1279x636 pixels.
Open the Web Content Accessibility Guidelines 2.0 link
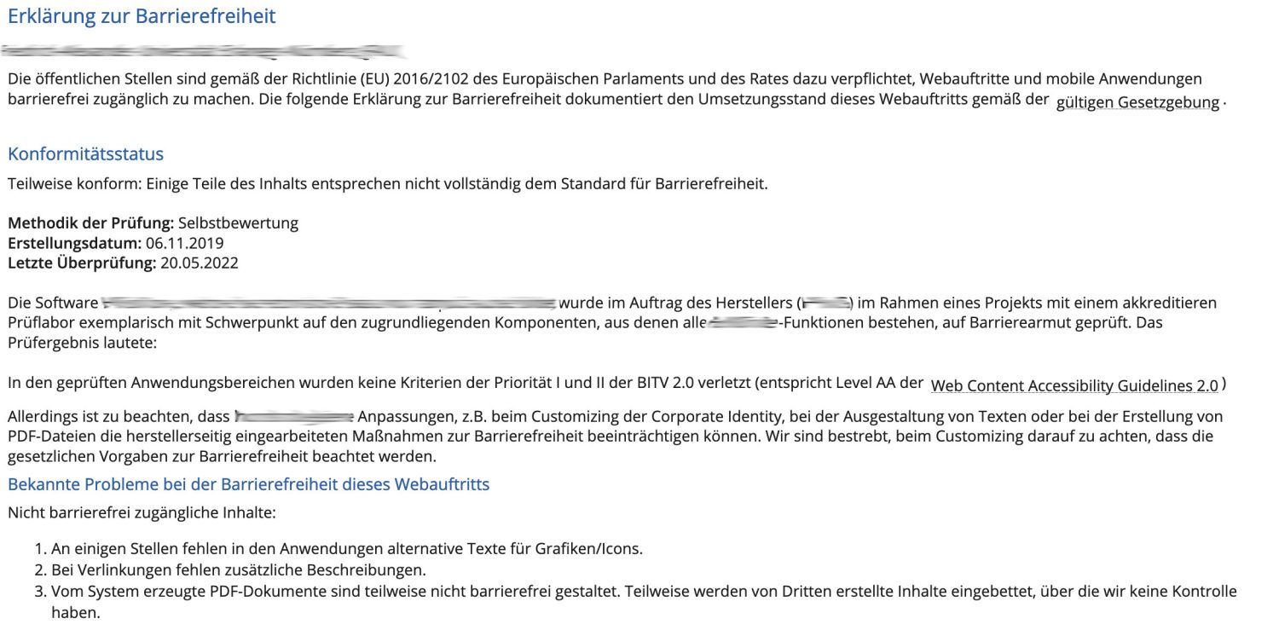click(1074, 385)
